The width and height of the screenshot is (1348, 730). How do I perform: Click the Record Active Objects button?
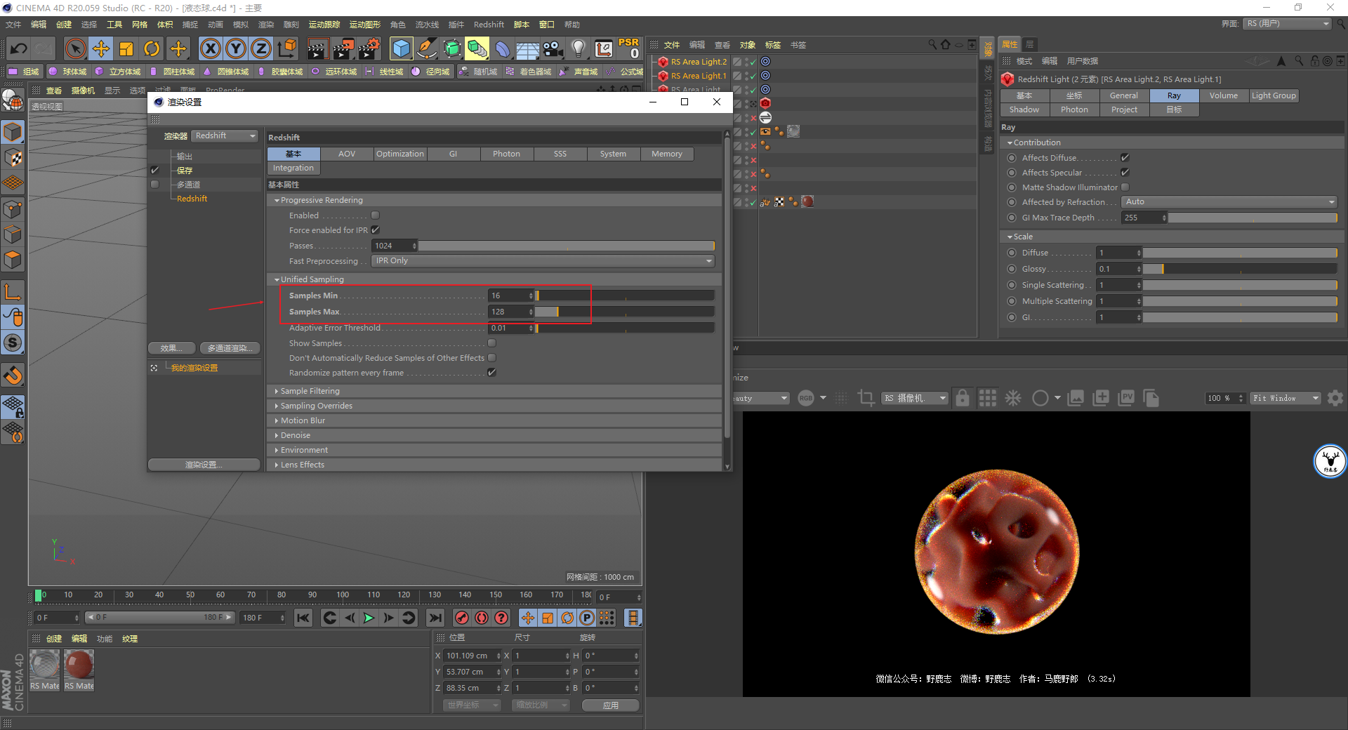tap(462, 618)
